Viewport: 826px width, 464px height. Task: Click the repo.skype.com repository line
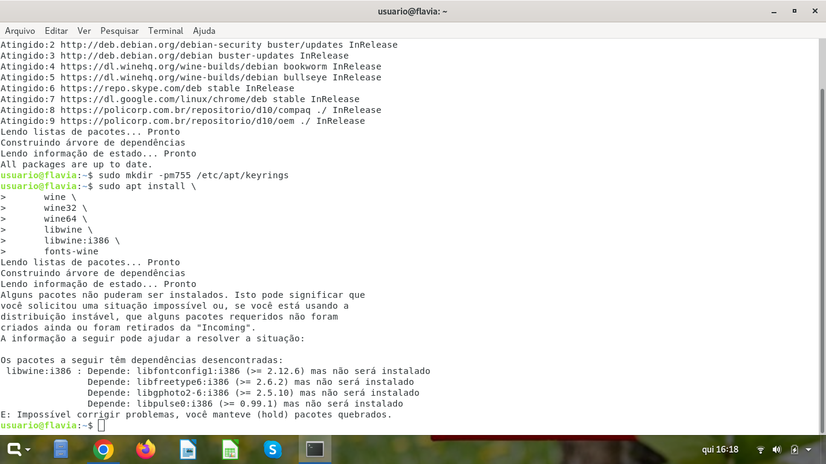(x=148, y=88)
